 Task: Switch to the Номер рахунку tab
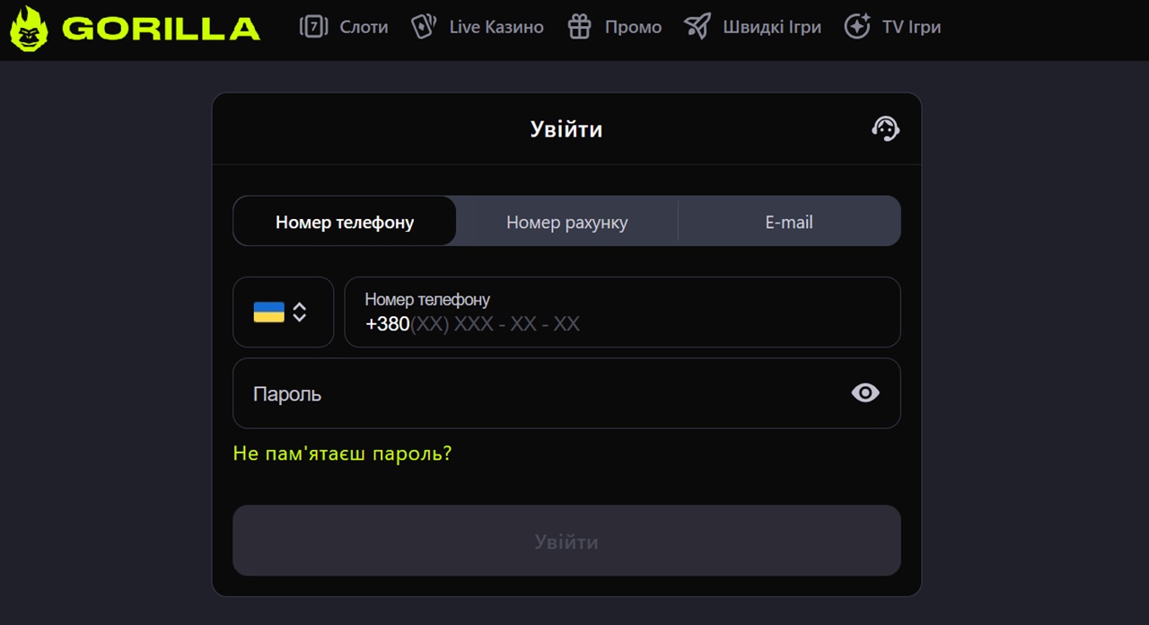[567, 222]
